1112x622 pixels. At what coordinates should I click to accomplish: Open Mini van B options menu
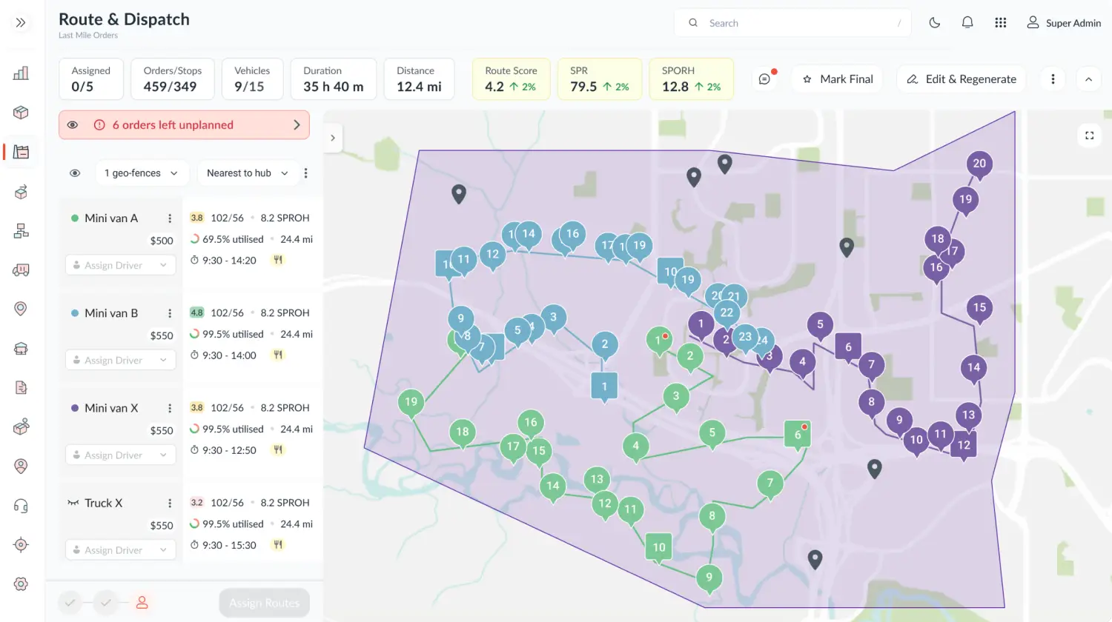(170, 313)
